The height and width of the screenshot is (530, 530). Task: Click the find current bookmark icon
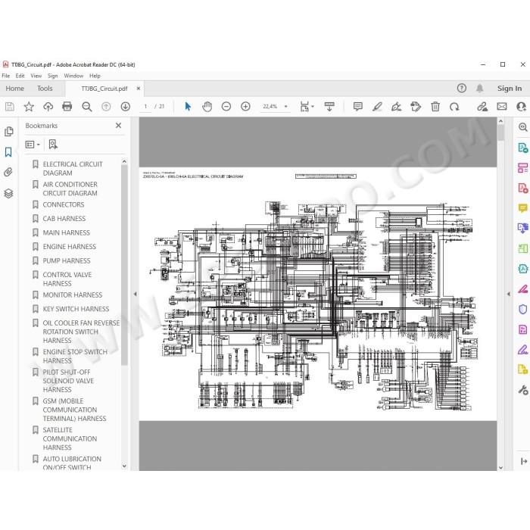click(x=53, y=145)
